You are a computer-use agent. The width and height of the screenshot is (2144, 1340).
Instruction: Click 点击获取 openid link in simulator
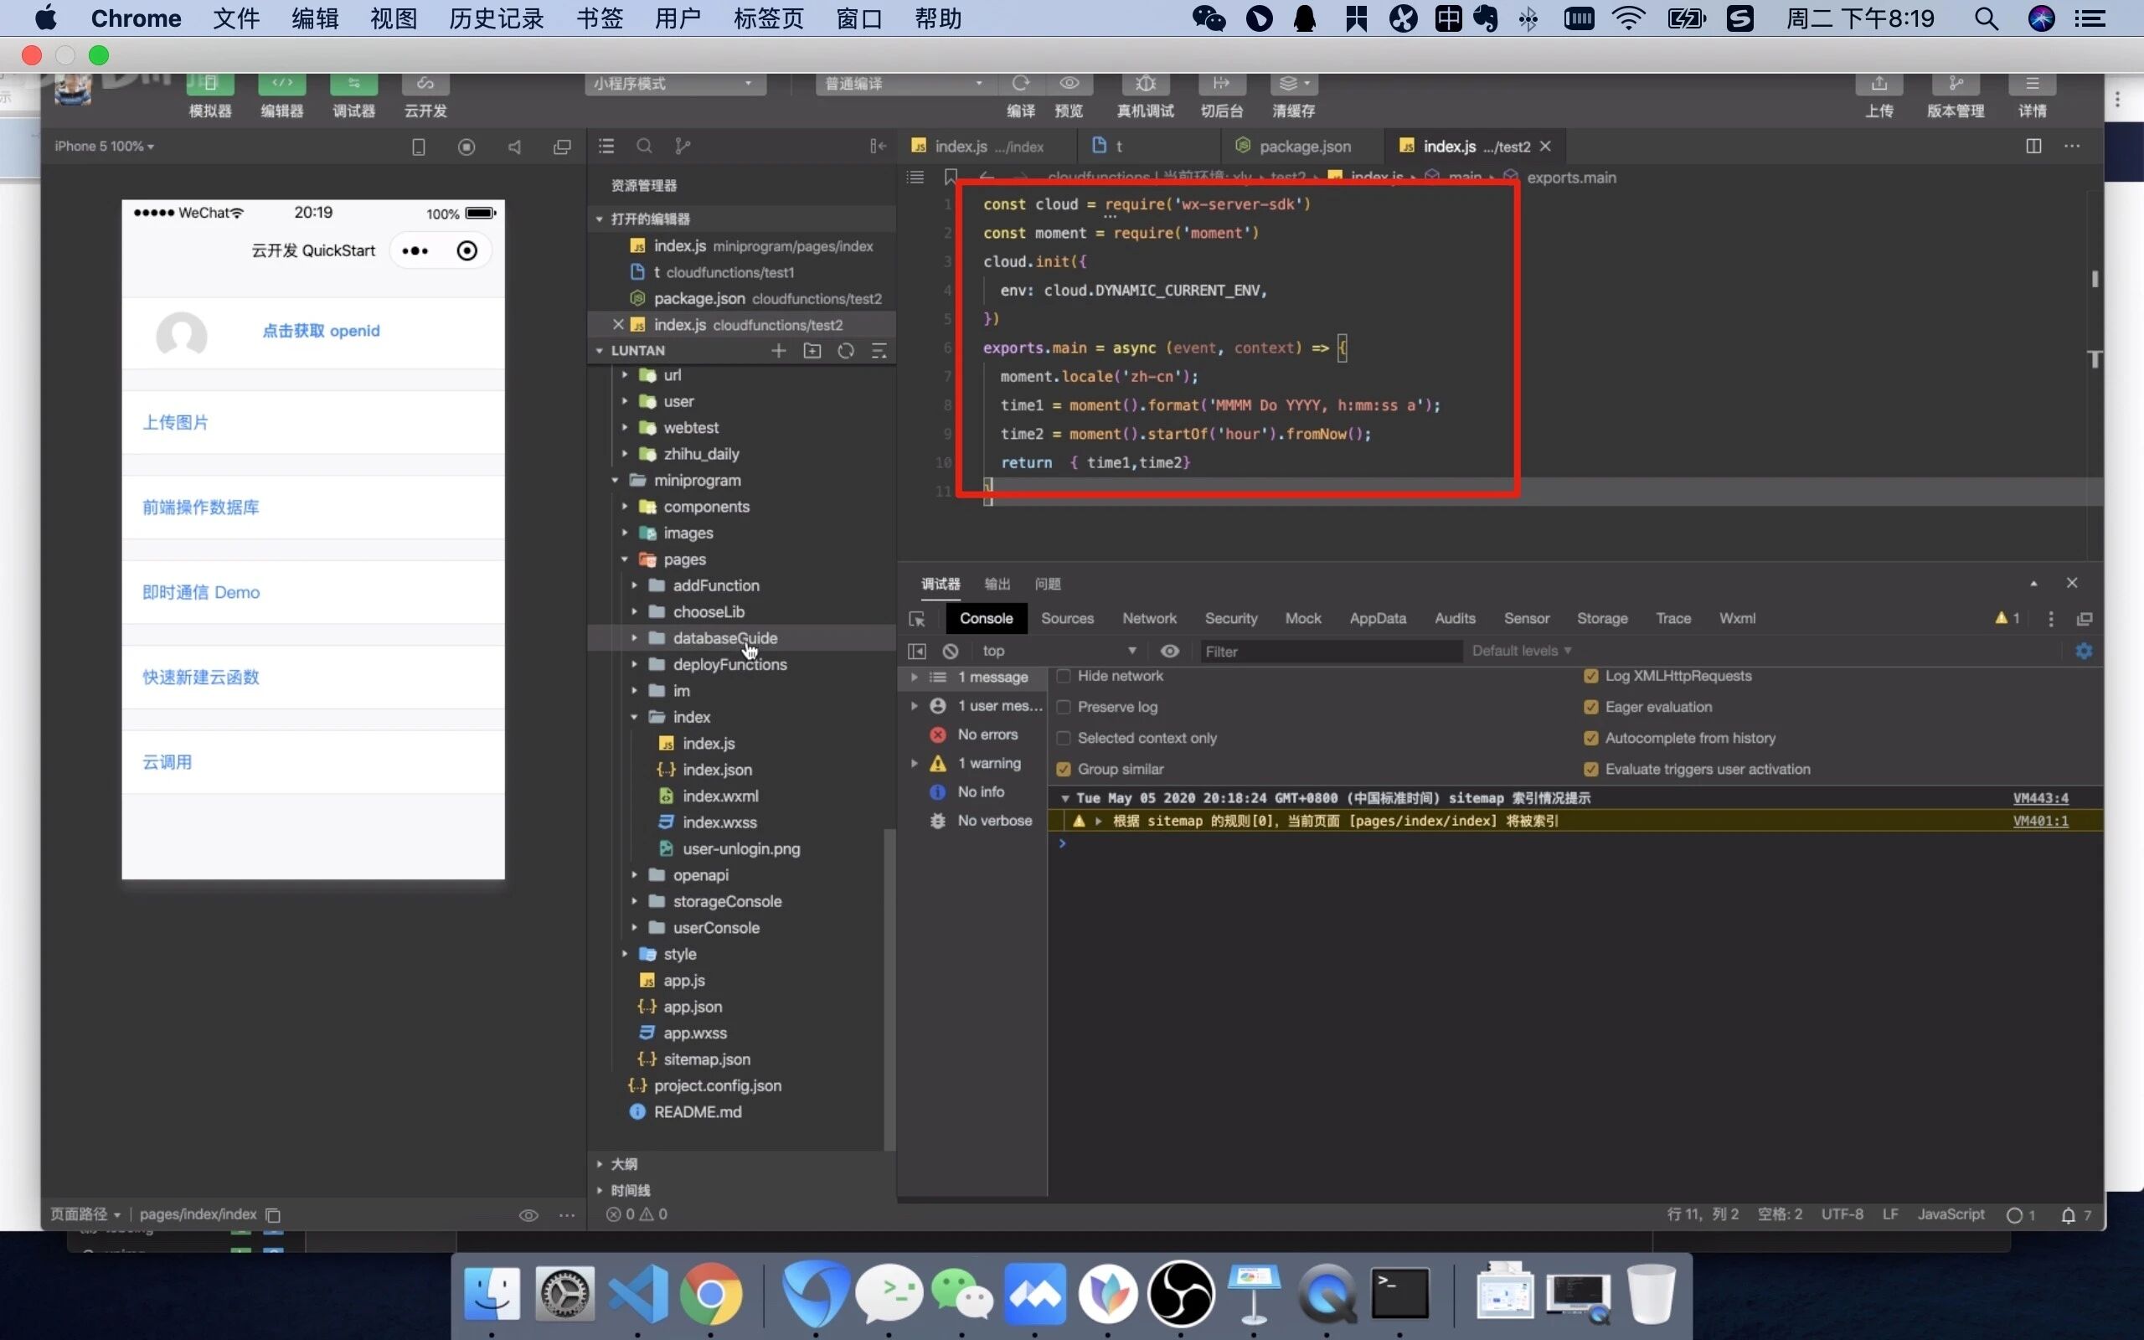click(321, 331)
